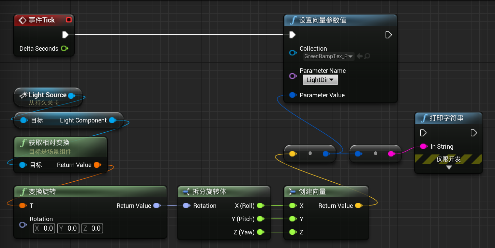Click the Event Tick execution output pin
The image size is (495, 248).
point(65,35)
